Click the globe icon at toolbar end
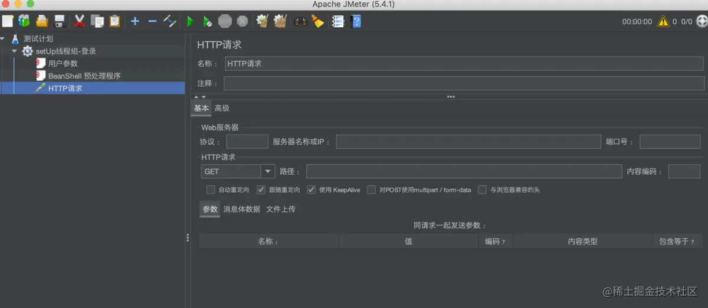 702,21
